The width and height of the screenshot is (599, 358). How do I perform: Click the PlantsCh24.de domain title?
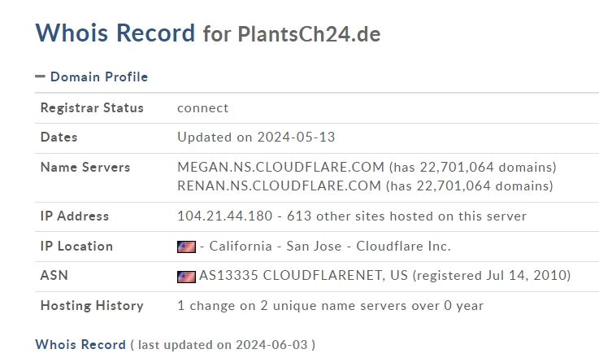(309, 34)
